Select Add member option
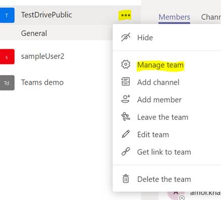This screenshot has width=221, height=200. click(159, 100)
